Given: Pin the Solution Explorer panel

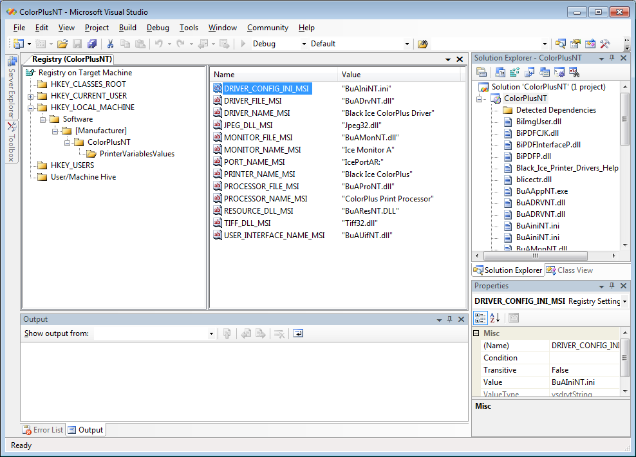Looking at the screenshot, I should coord(612,58).
